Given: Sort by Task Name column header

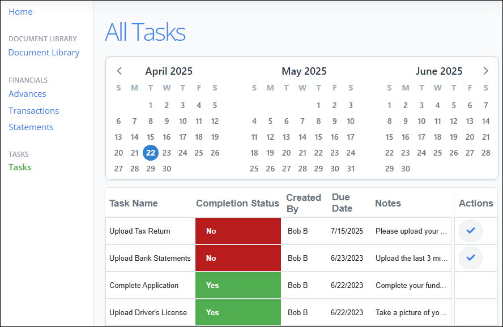Looking at the screenshot, I should [134, 203].
